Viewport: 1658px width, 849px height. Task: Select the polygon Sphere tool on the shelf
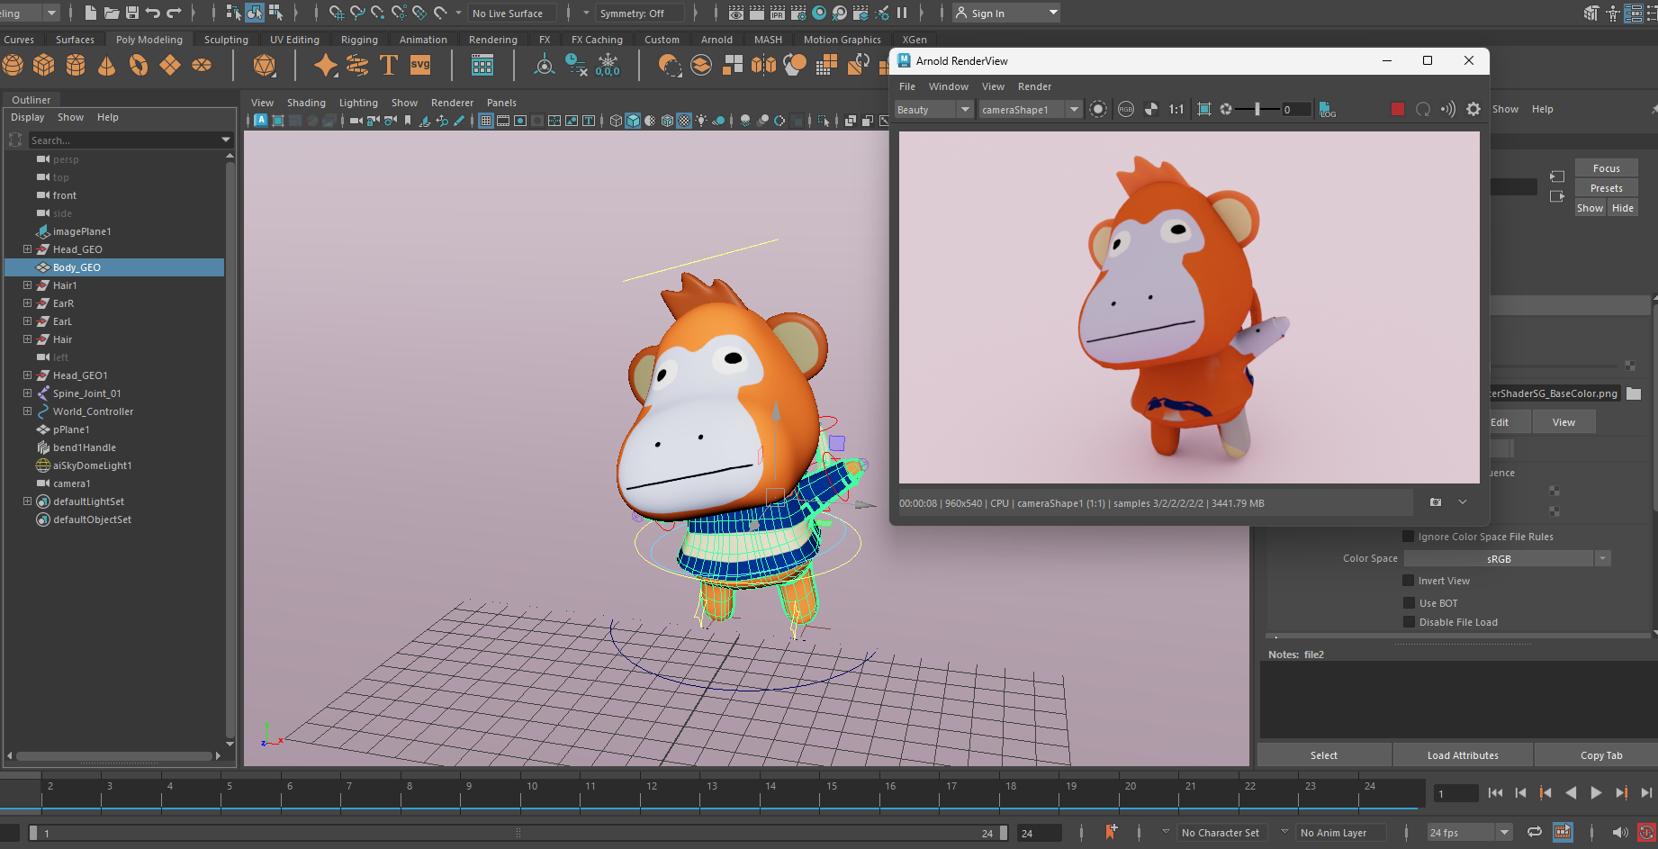pyautogui.click(x=13, y=65)
